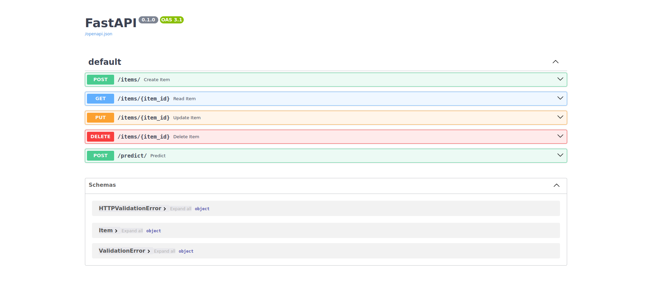Collapse the Schemas section chevron
This screenshot has width=650, height=289.
coord(557,185)
